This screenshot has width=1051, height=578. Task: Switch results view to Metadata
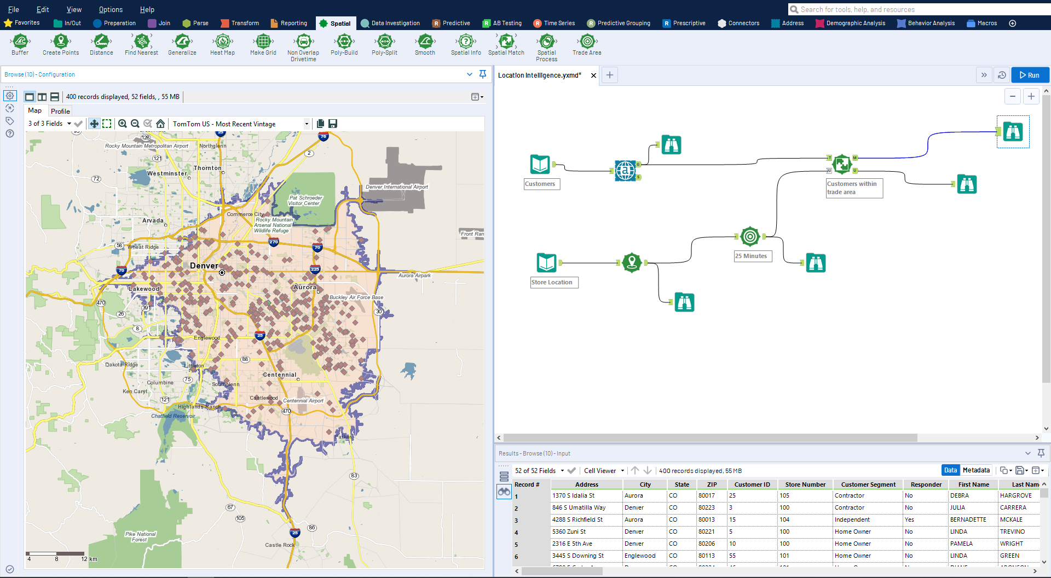coord(976,470)
